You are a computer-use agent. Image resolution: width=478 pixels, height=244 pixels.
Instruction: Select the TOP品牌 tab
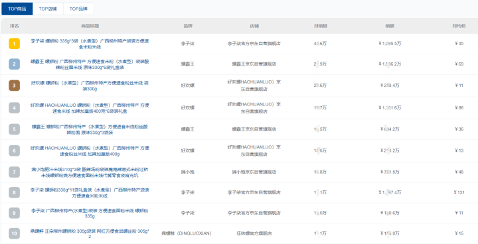(78, 9)
